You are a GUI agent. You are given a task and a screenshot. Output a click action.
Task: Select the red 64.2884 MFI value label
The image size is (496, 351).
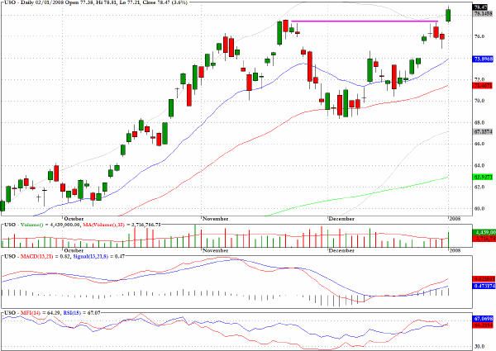(483, 325)
